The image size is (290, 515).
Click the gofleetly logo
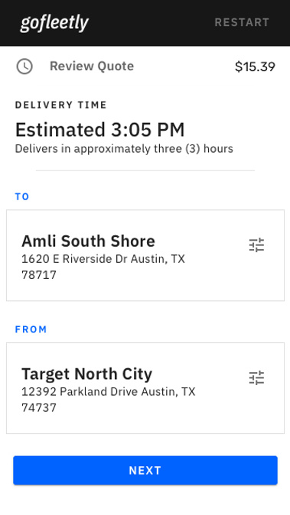click(x=54, y=23)
